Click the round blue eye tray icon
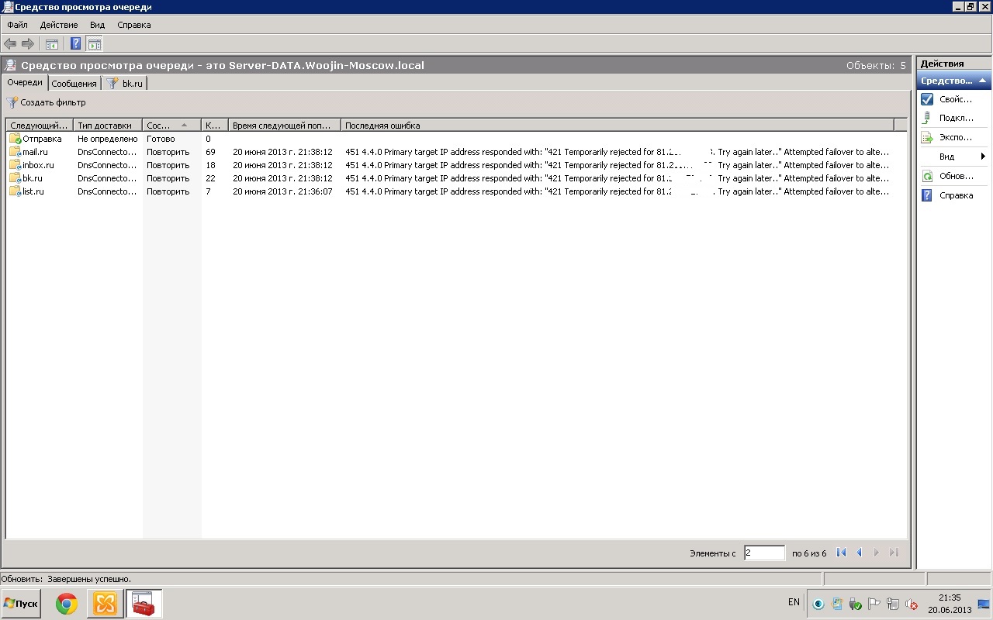 pos(819,604)
